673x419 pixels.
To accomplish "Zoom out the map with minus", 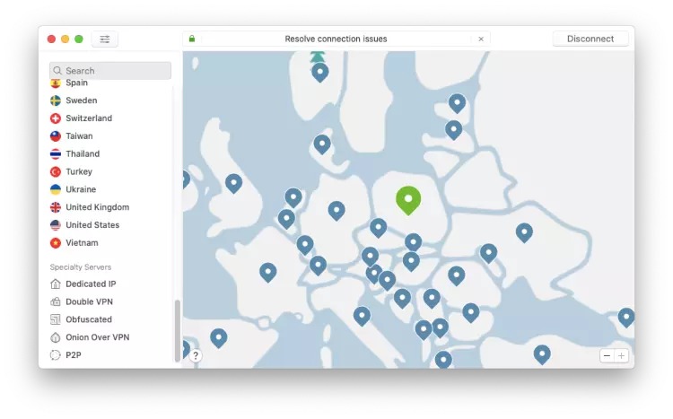I will pos(607,356).
